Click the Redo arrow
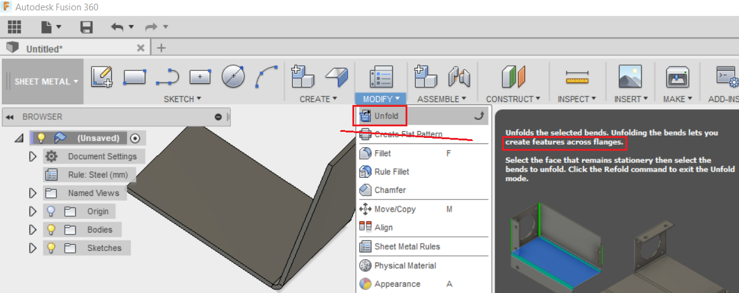This screenshot has width=739, height=293. tap(151, 27)
